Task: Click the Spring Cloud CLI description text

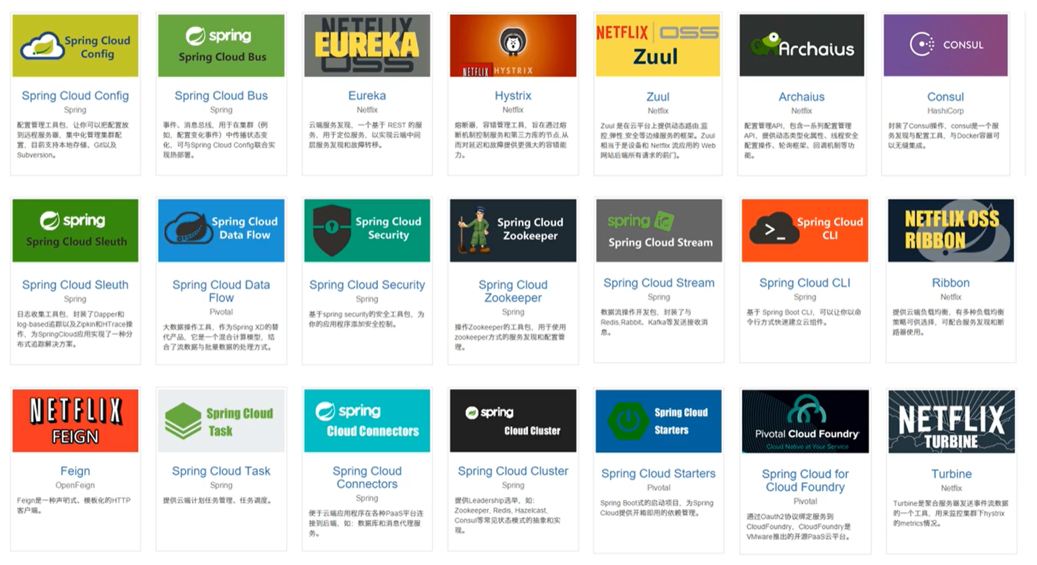Action: click(803, 317)
